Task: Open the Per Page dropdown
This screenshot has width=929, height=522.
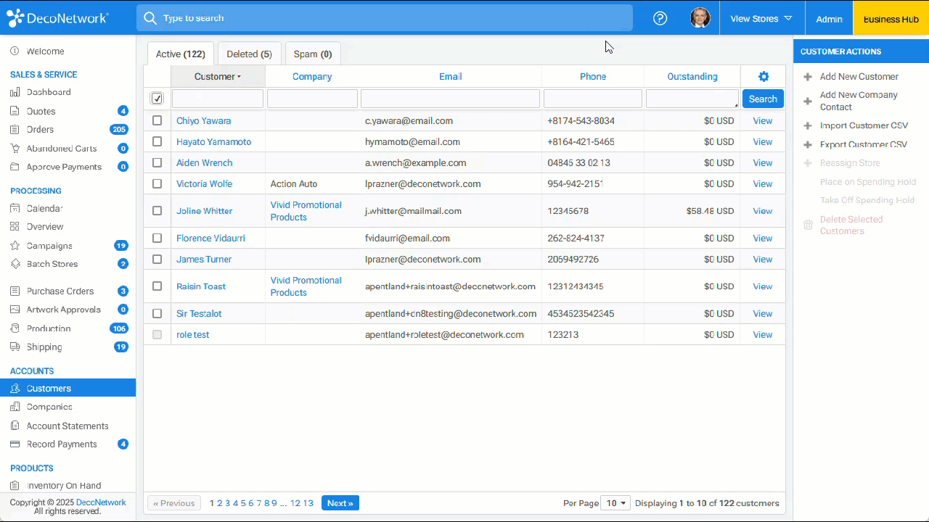Action: click(x=616, y=503)
